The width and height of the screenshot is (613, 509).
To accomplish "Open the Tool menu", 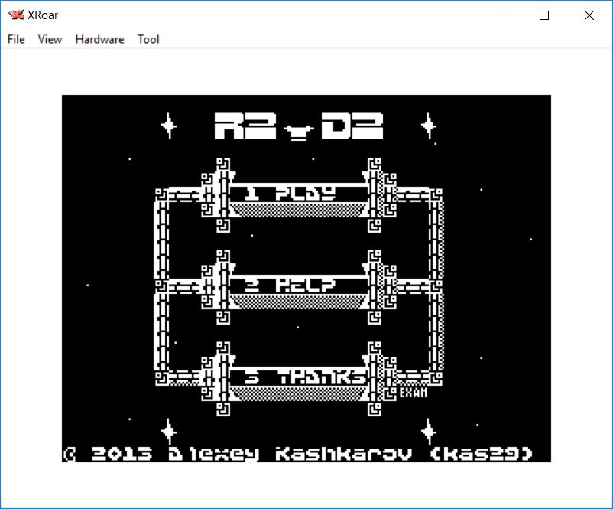I will coord(148,39).
